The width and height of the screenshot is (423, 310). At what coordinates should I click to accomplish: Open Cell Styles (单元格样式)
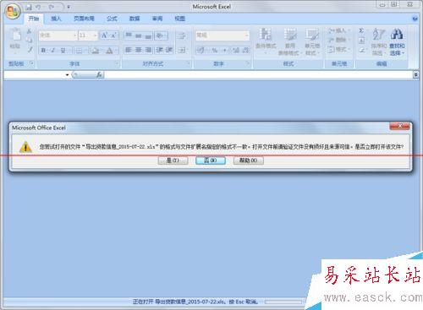(x=312, y=41)
